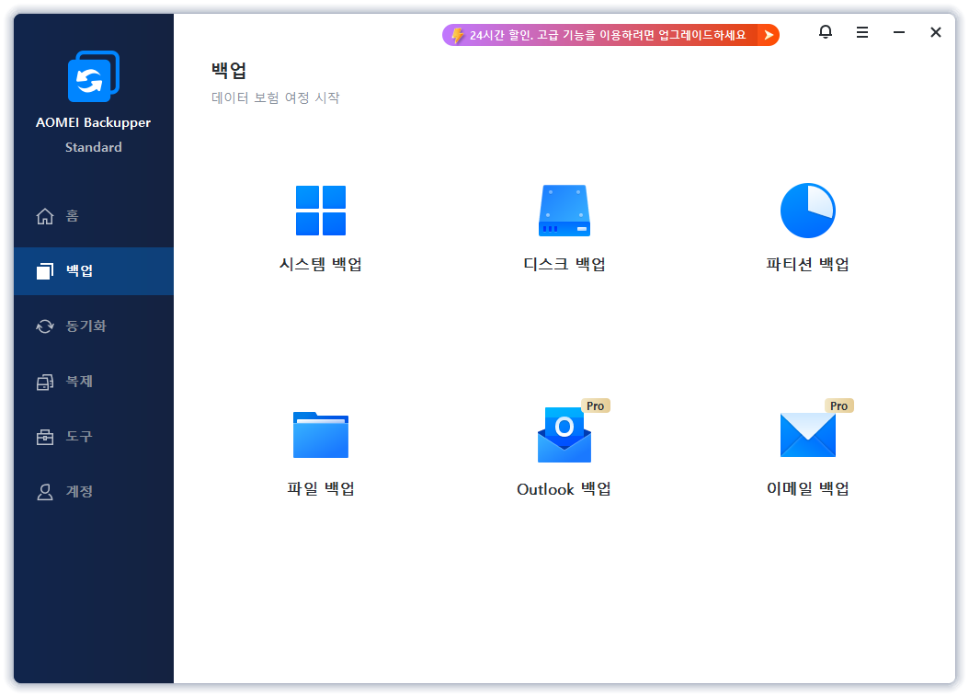Open the Outlook 백업 envelope icon
This screenshot has width=969, height=697.
(564, 435)
